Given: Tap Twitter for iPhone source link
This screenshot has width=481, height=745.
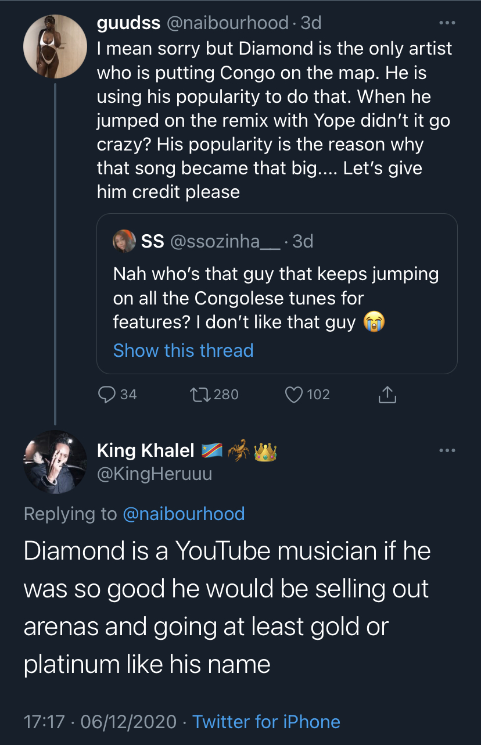Looking at the screenshot, I should coord(266,722).
